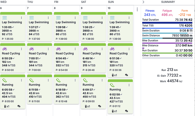195x116 pixels.
Task: Open options menu on Friday Road Cycling card
Action: click(75, 49)
